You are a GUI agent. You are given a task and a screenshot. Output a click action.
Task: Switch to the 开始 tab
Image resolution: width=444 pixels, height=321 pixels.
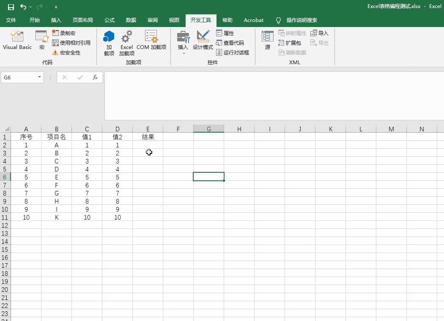point(35,20)
